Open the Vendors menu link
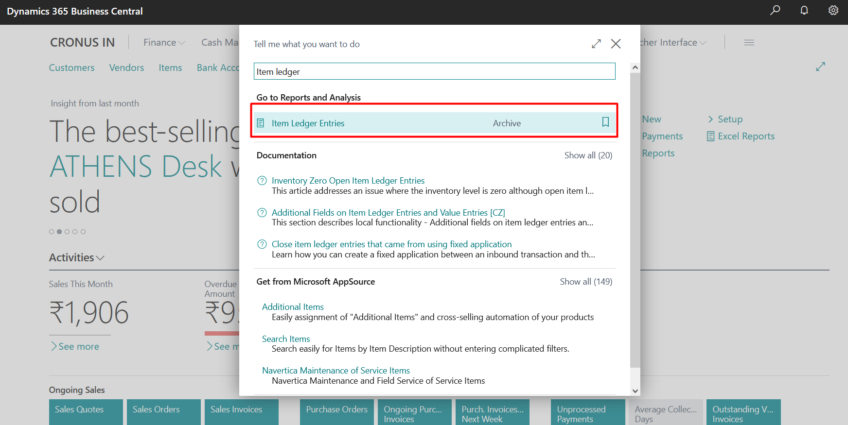The image size is (848, 425). 126,68
